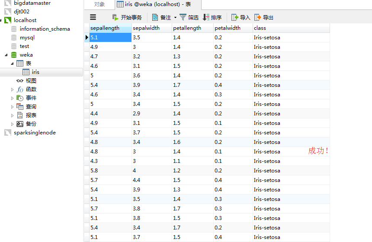Screen dimensions: 372x242
Task: Click the Export (导出) button
Action: point(264,17)
